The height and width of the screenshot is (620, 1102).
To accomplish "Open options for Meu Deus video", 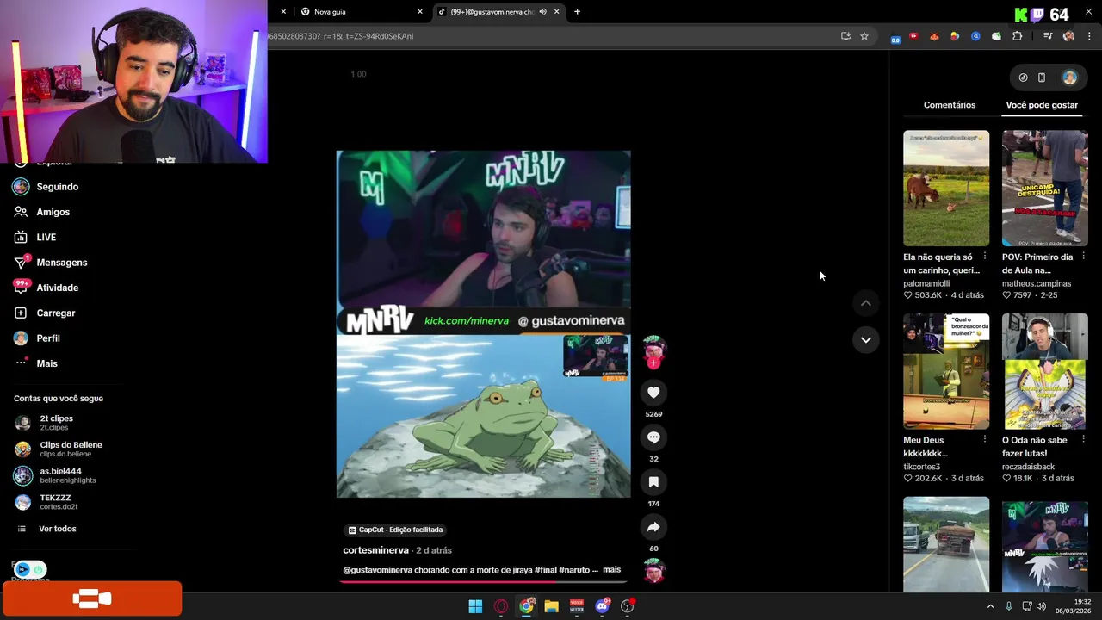I will click(985, 440).
